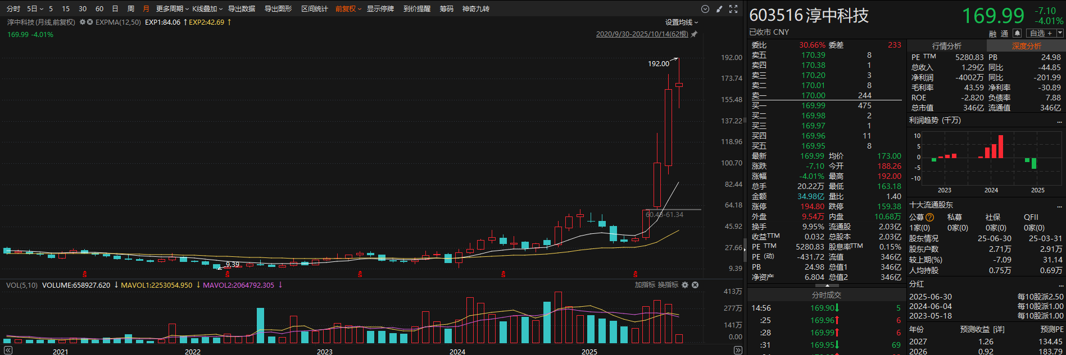The width and height of the screenshot is (1066, 355).
Task: Switch to the 深度分析 tab
Action: pos(1027,46)
